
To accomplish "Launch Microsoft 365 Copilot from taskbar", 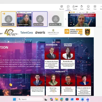I will (51, 99).
